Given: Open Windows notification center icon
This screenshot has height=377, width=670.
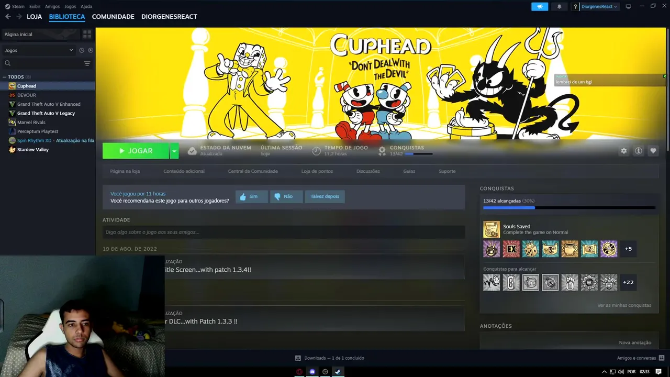Looking at the screenshot, I should tap(658, 372).
